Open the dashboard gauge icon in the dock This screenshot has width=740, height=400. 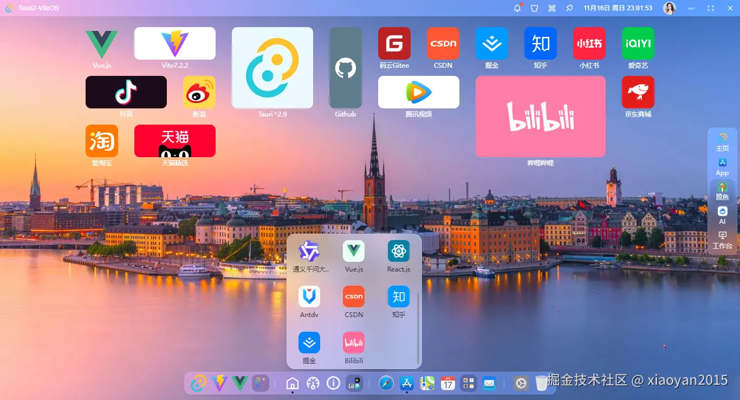pos(313,383)
